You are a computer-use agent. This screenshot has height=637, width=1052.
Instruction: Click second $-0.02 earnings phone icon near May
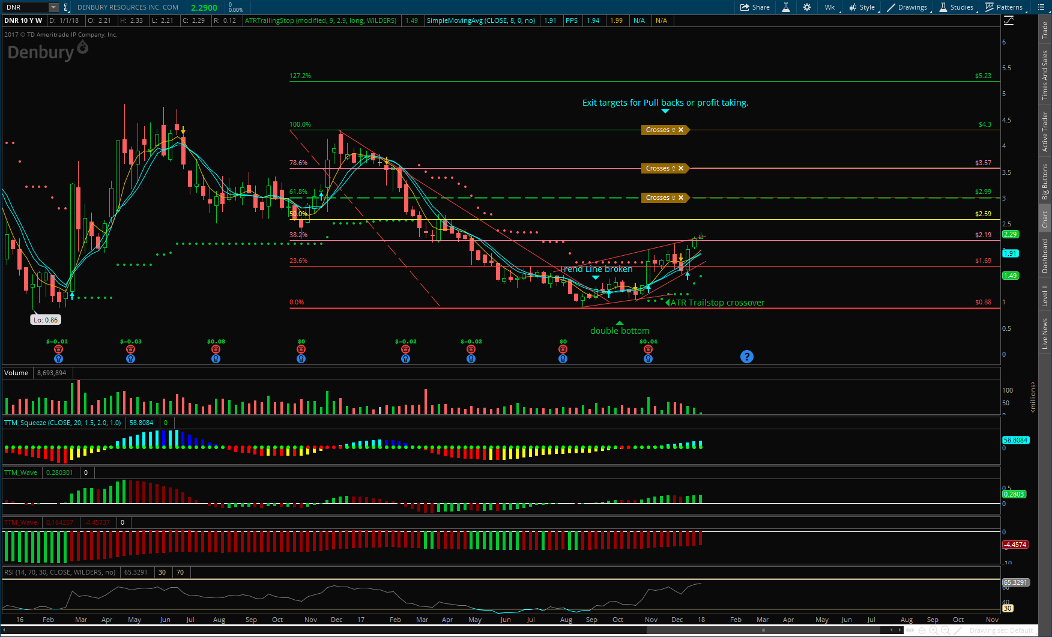(471, 349)
